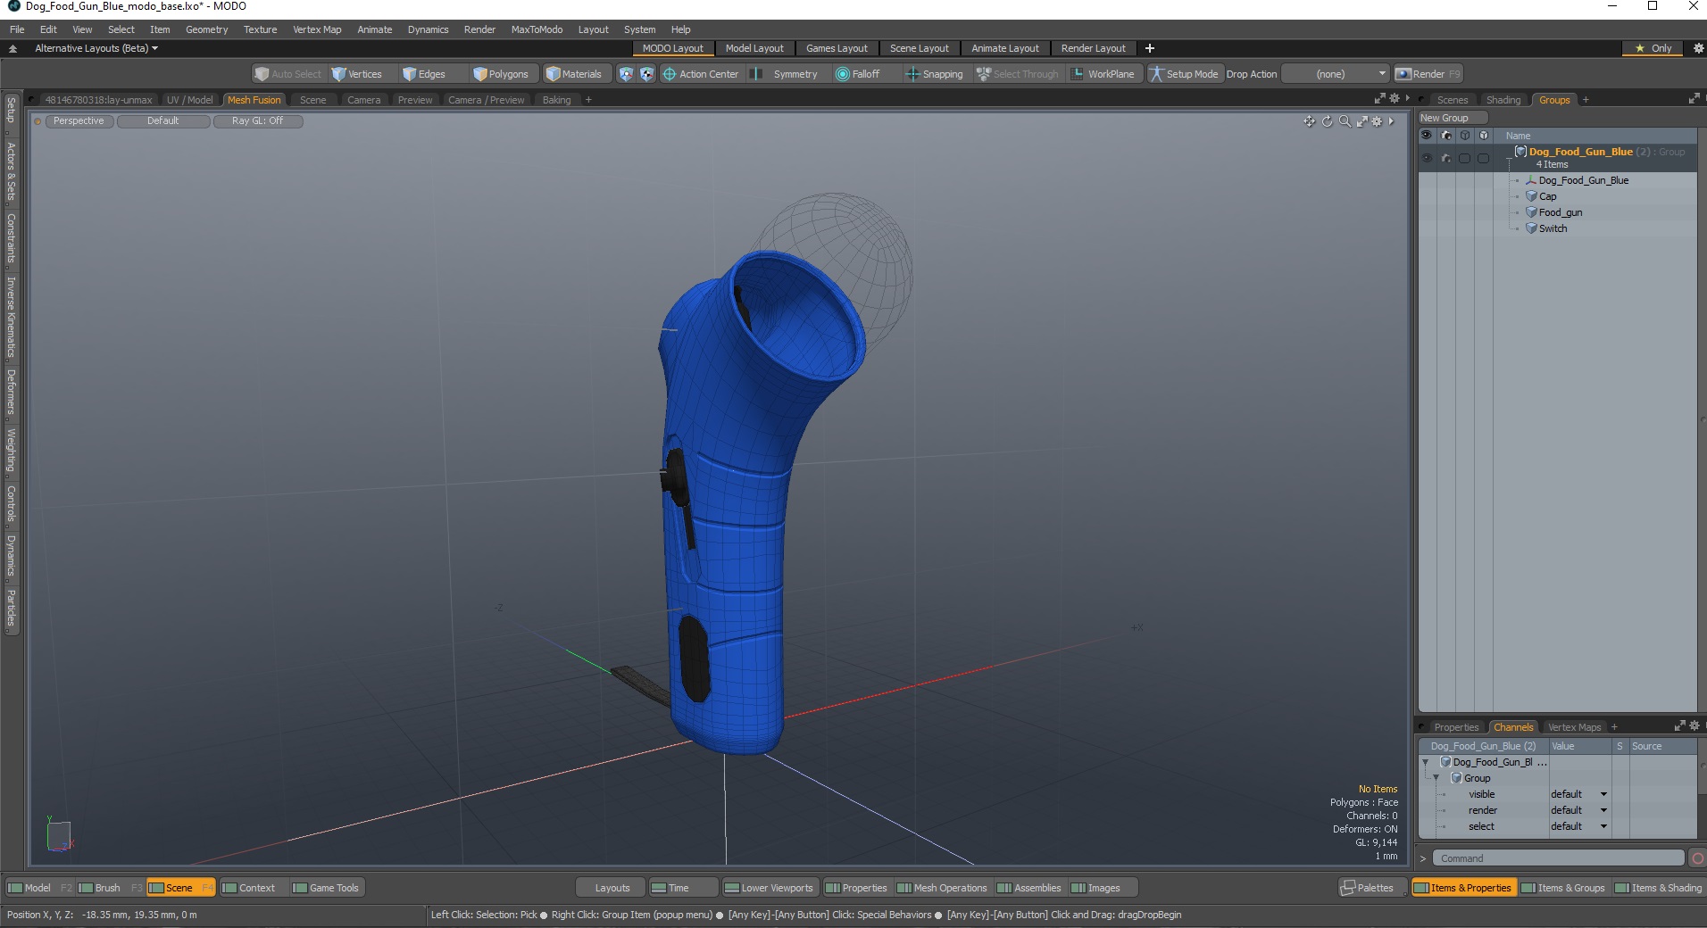Open the Default shading style dropdown
The width and height of the screenshot is (1707, 928).
(163, 121)
